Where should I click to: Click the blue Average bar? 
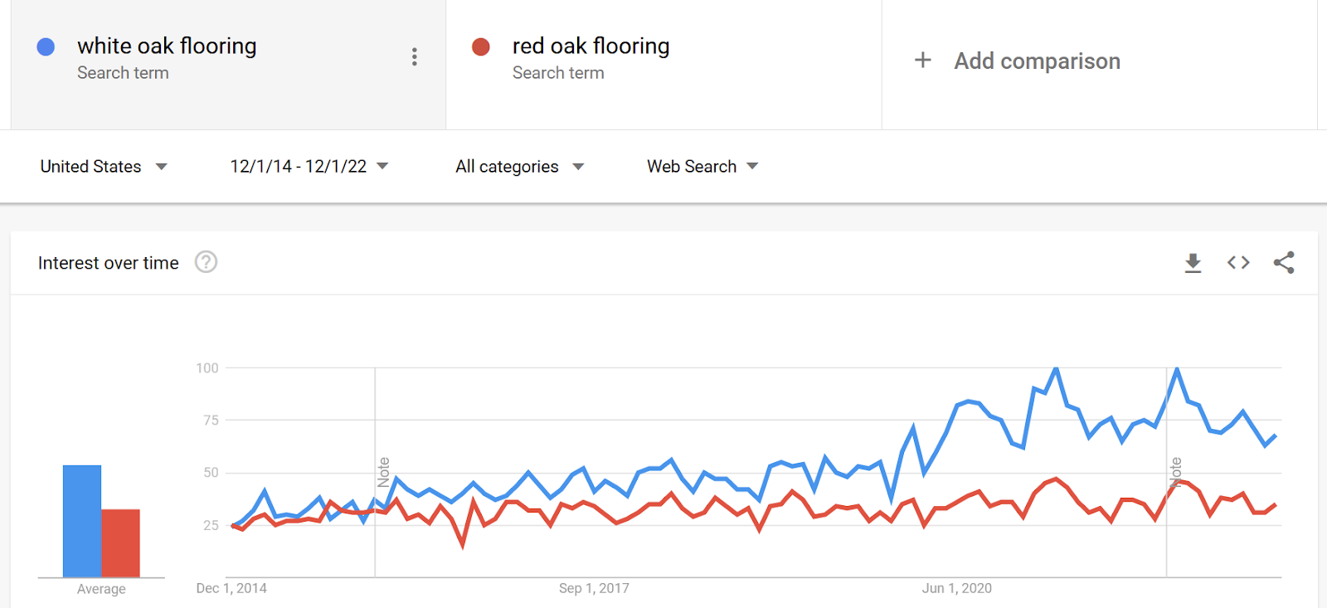82,521
